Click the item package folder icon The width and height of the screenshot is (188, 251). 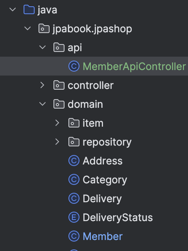(x=74, y=123)
